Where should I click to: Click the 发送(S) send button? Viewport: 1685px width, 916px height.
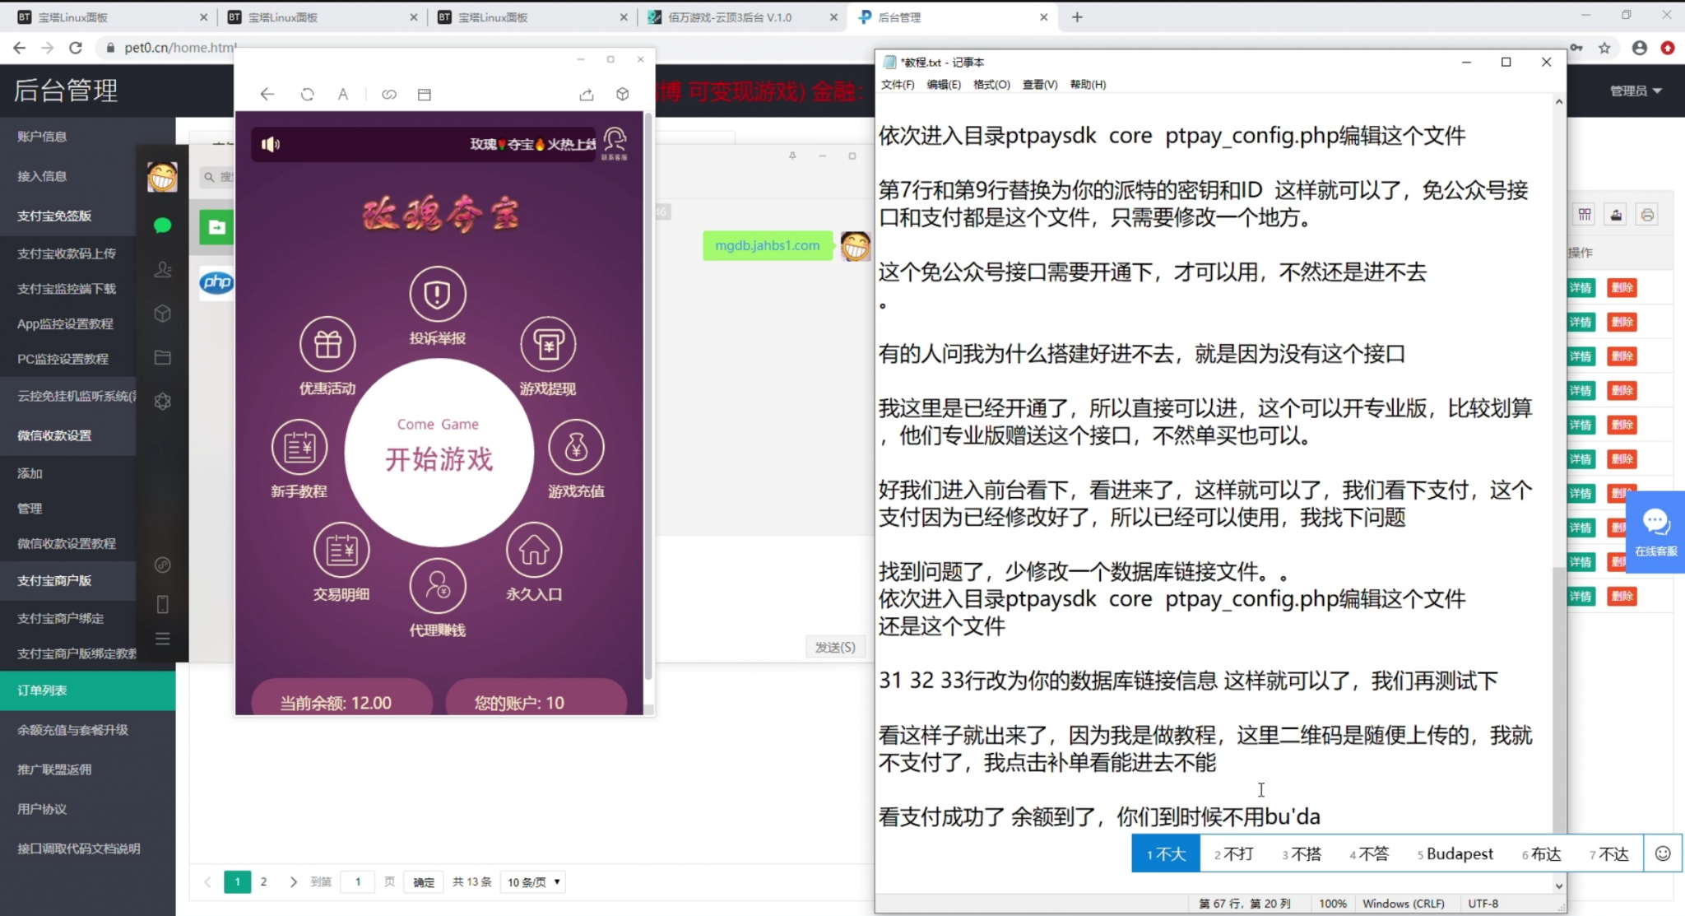(834, 647)
